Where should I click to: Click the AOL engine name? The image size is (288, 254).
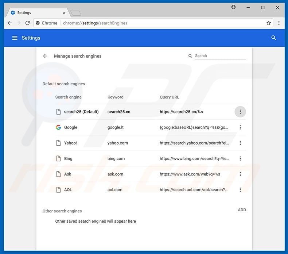tap(68, 190)
